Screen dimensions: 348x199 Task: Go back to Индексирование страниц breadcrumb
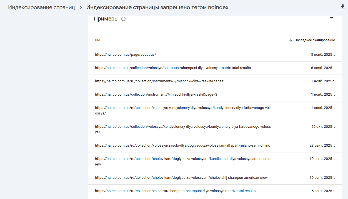coord(41,7)
